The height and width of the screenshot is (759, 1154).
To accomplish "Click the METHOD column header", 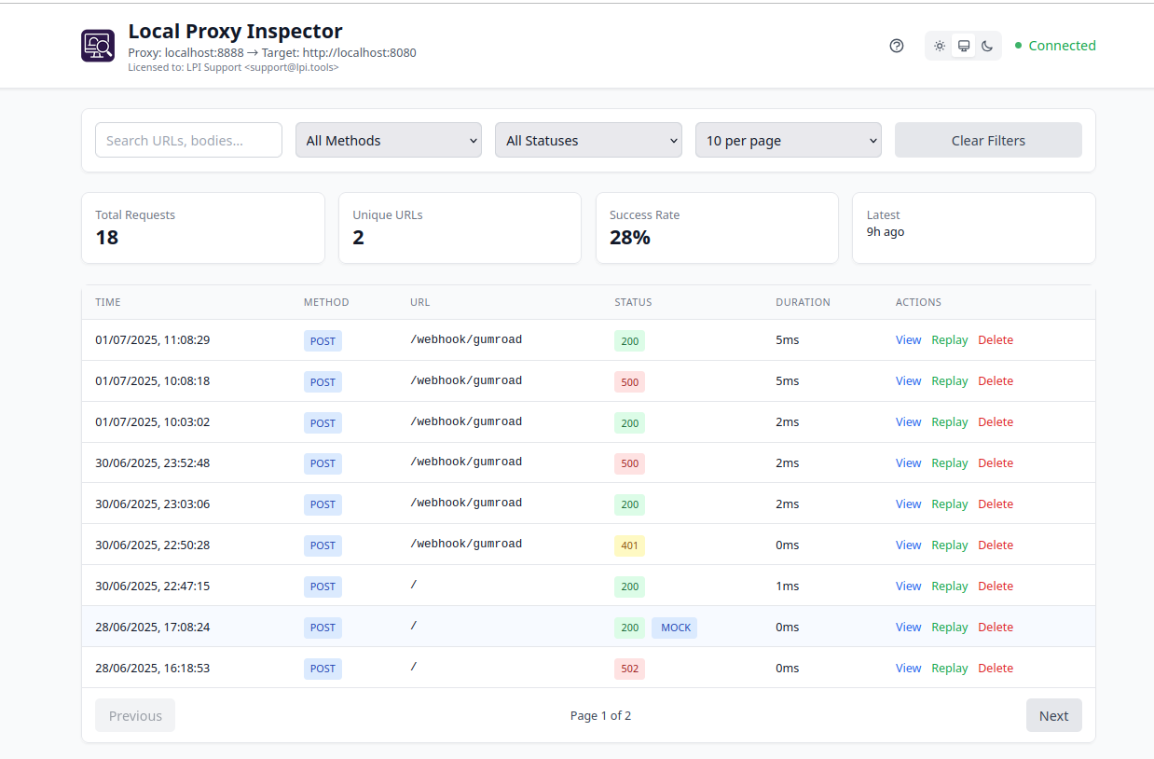I will pos(326,302).
